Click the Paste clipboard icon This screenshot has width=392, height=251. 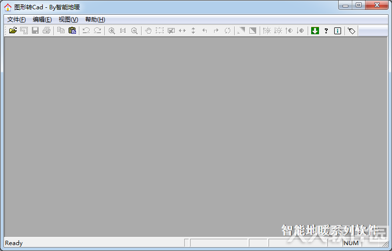point(72,30)
